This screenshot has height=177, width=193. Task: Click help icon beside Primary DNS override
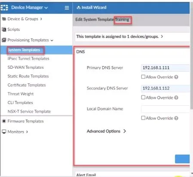[x=176, y=77]
